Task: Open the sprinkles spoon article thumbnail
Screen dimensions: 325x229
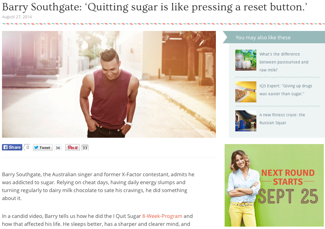Action: (x=246, y=92)
